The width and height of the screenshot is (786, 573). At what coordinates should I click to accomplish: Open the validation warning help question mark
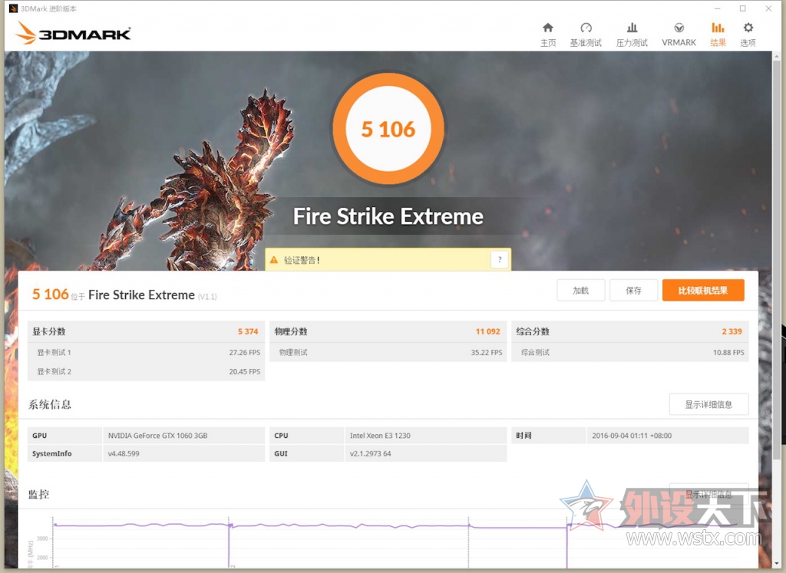pos(499,259)
